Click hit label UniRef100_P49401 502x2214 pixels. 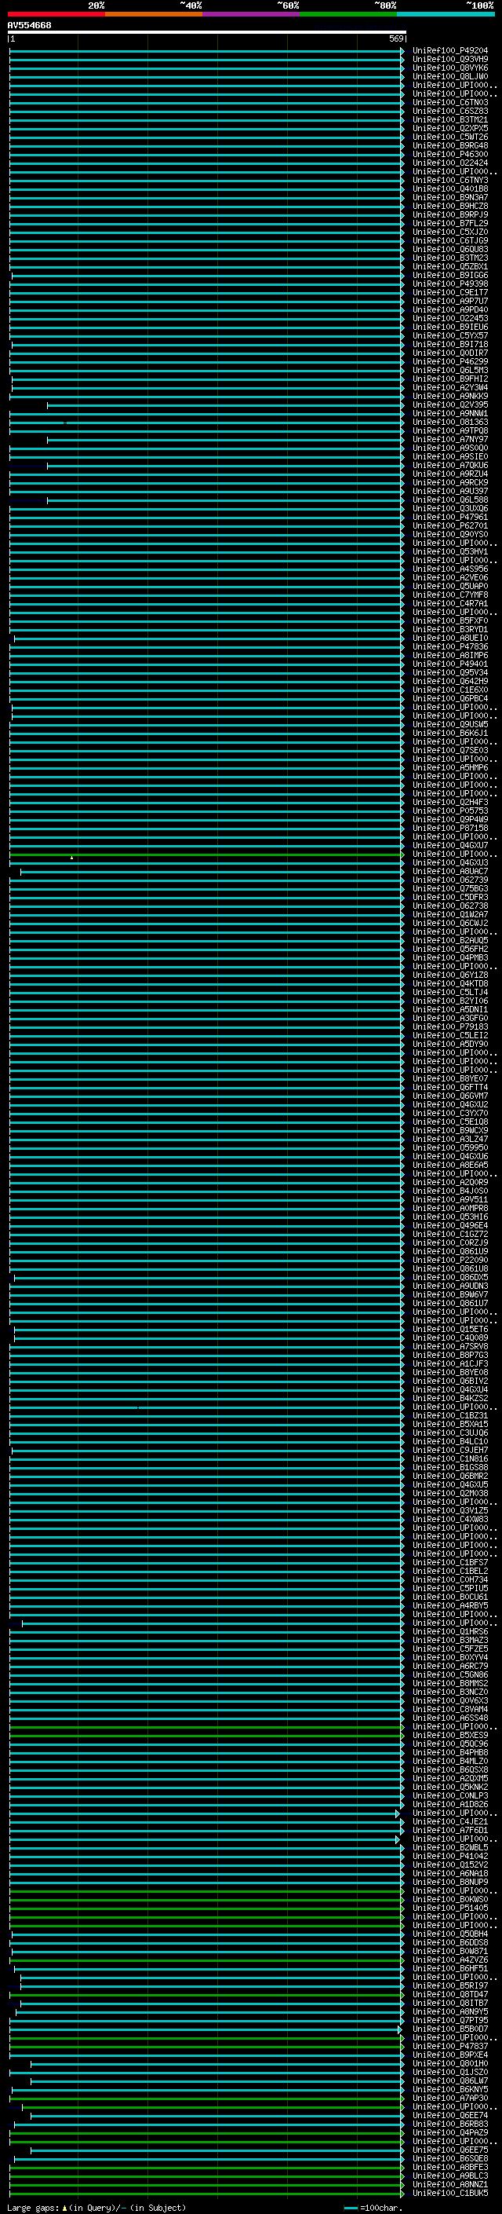pyautogui.click(x=449, y=664)
